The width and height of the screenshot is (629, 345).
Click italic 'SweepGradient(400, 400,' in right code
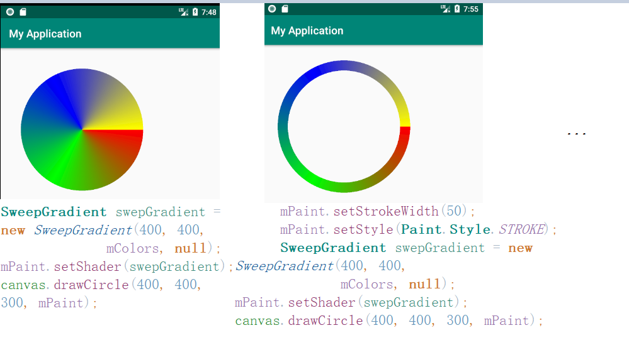point(320,266)
